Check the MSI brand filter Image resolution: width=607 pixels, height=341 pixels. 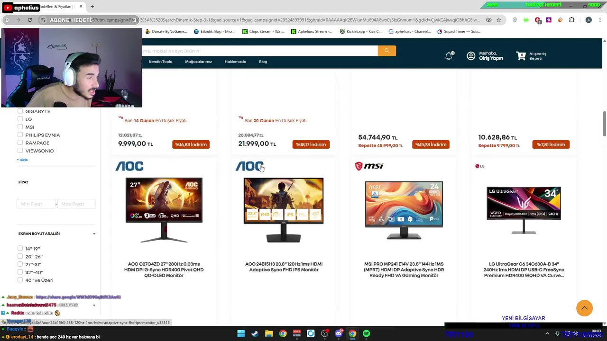pos(20,127)
